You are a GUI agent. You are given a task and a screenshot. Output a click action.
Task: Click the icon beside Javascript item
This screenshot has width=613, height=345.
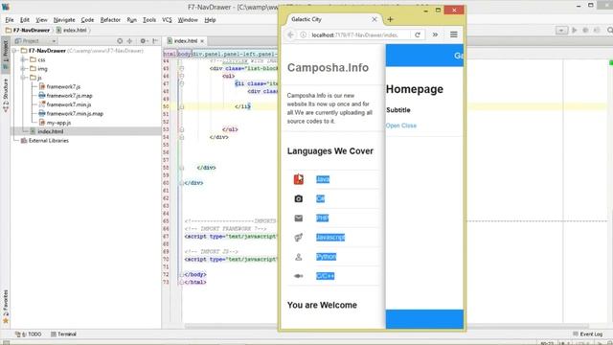coord(298,238)
